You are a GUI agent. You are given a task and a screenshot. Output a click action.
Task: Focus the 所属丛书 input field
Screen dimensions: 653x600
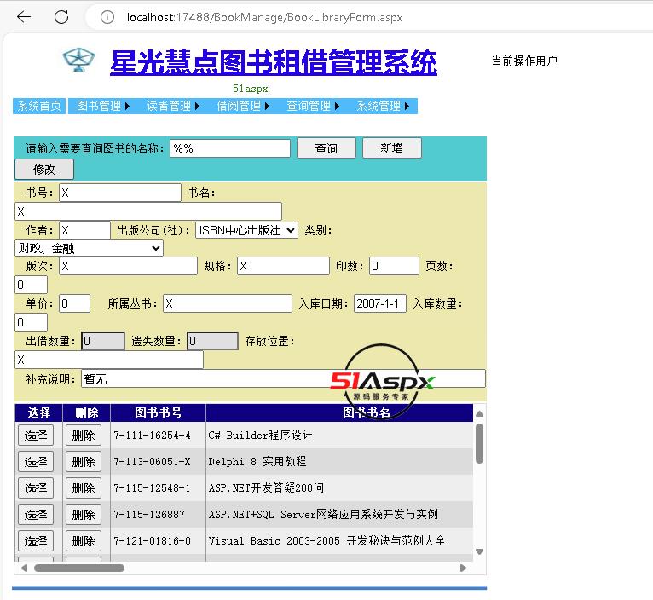coord(228,303)
